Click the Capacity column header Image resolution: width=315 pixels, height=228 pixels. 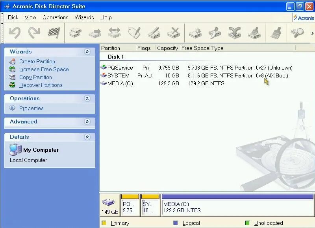pyautogui.click(x=168, y=48)
